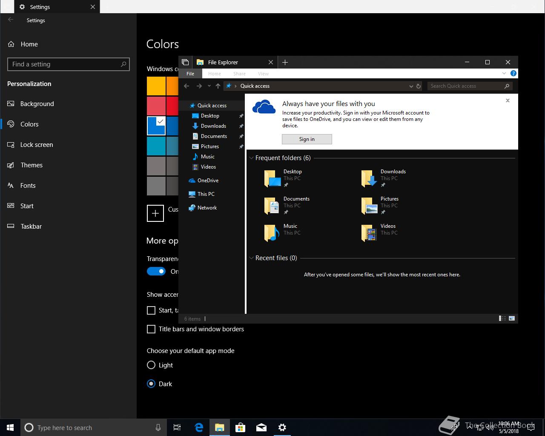The image size is (545, 436).
Task: Click Find a setting search box
Action: [69, 64]
